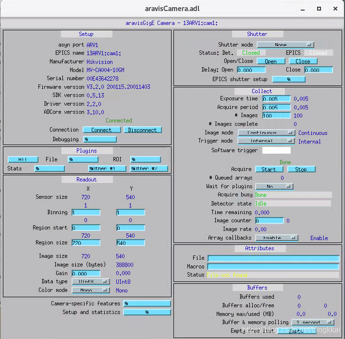The width and height of the screenshot is (345, 339).
Task: Click the Attributes File input field
Action: coord(273,258)
